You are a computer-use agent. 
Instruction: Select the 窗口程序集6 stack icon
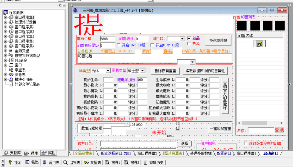[11, 41]
